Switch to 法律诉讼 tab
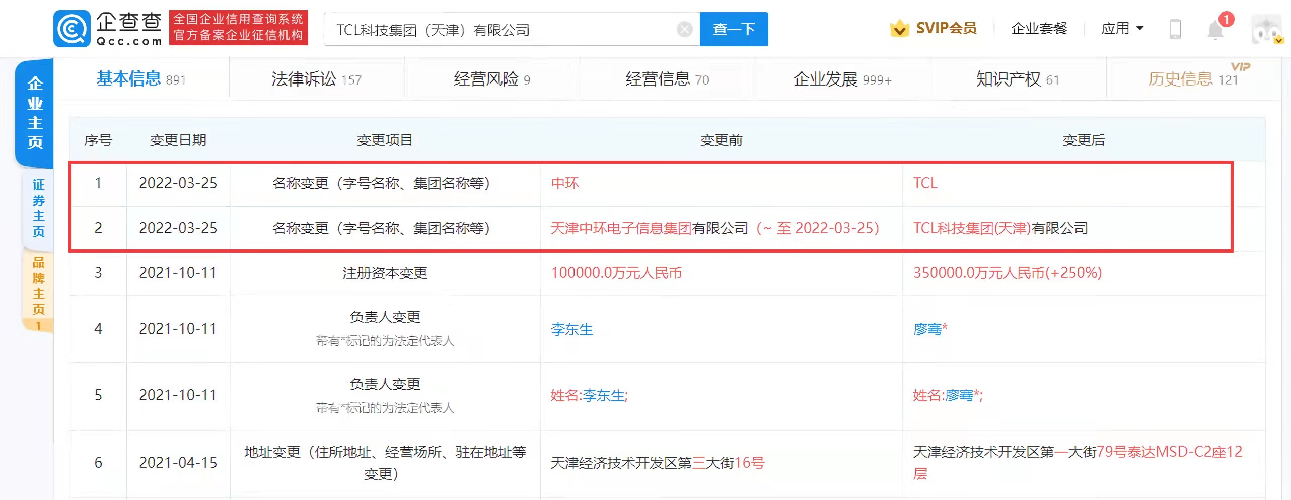 coord(316,78)
